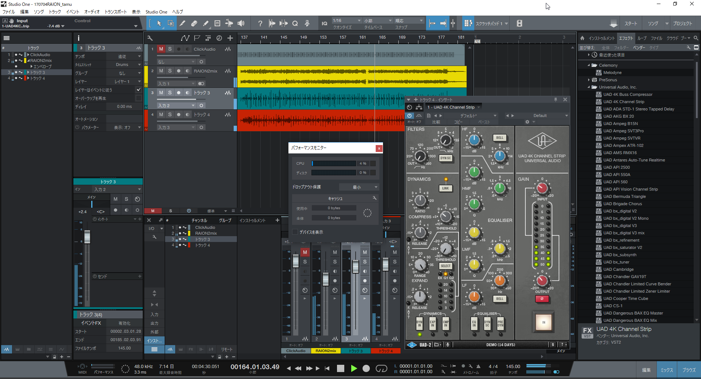Toggle the Loop transport button

[x=382, y=368]
